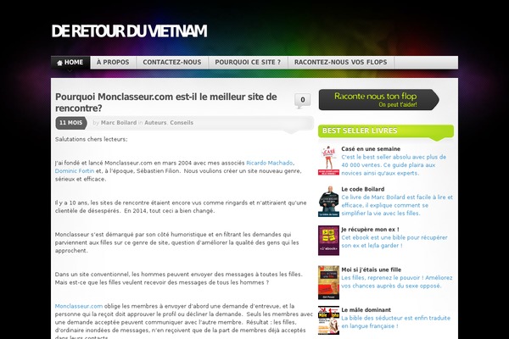This screenshot has width=509, height=339.
Task: Open Racontez-nous vos flops menu item
Action: click(340, 62)
